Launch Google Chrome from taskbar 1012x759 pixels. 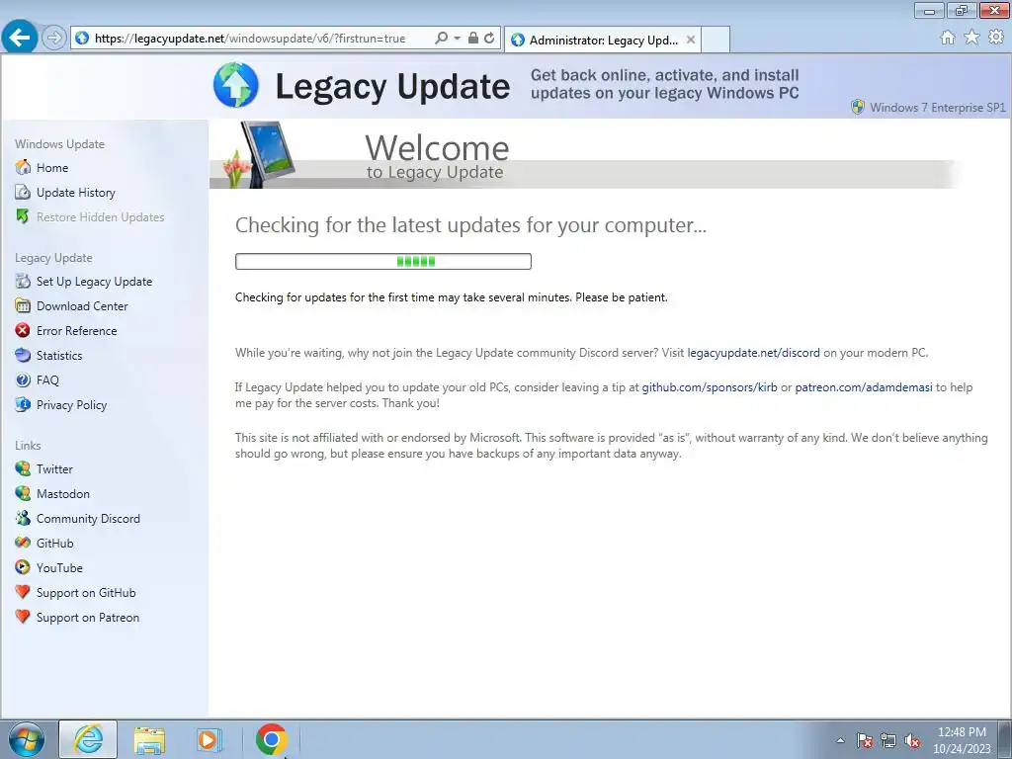271,739
